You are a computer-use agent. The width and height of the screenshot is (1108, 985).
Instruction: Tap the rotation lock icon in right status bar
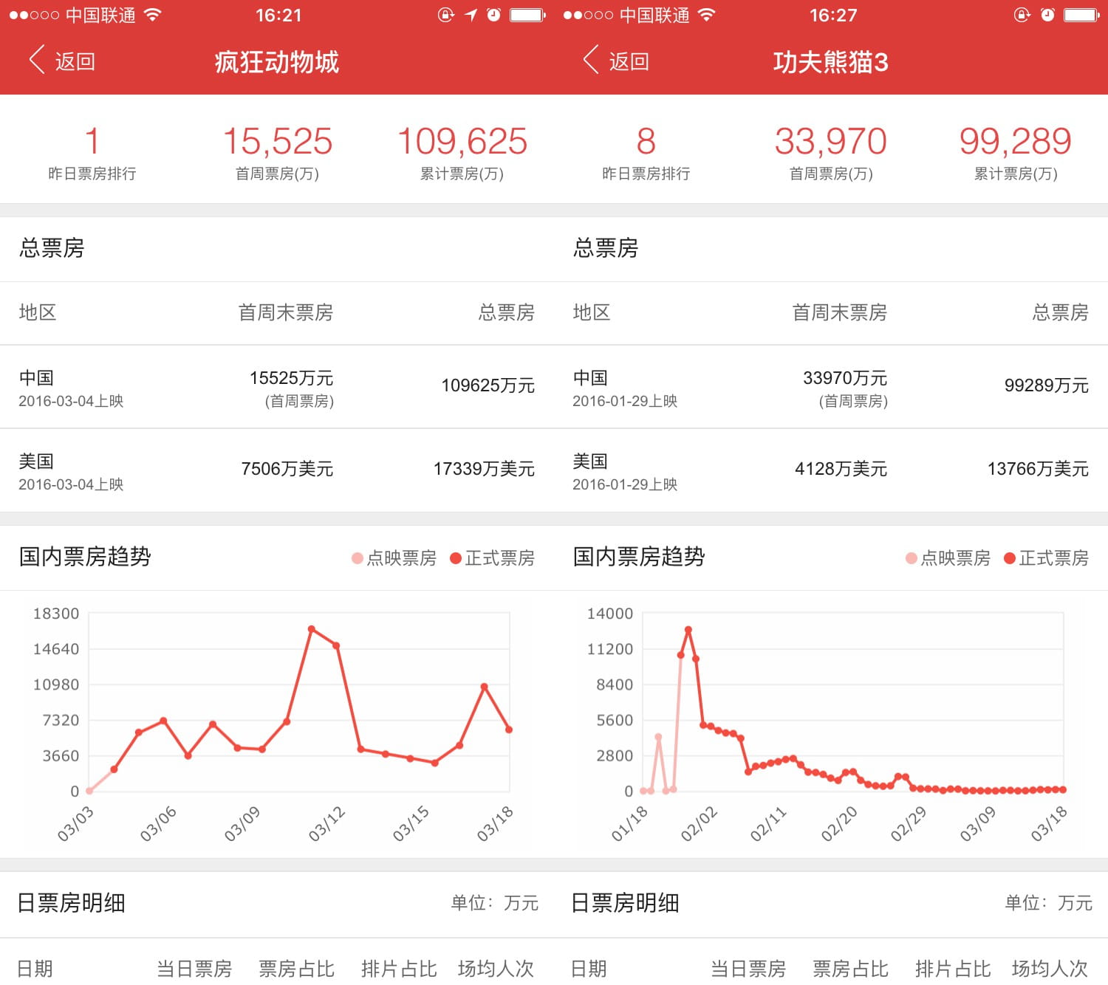(x=1022, y=15)
